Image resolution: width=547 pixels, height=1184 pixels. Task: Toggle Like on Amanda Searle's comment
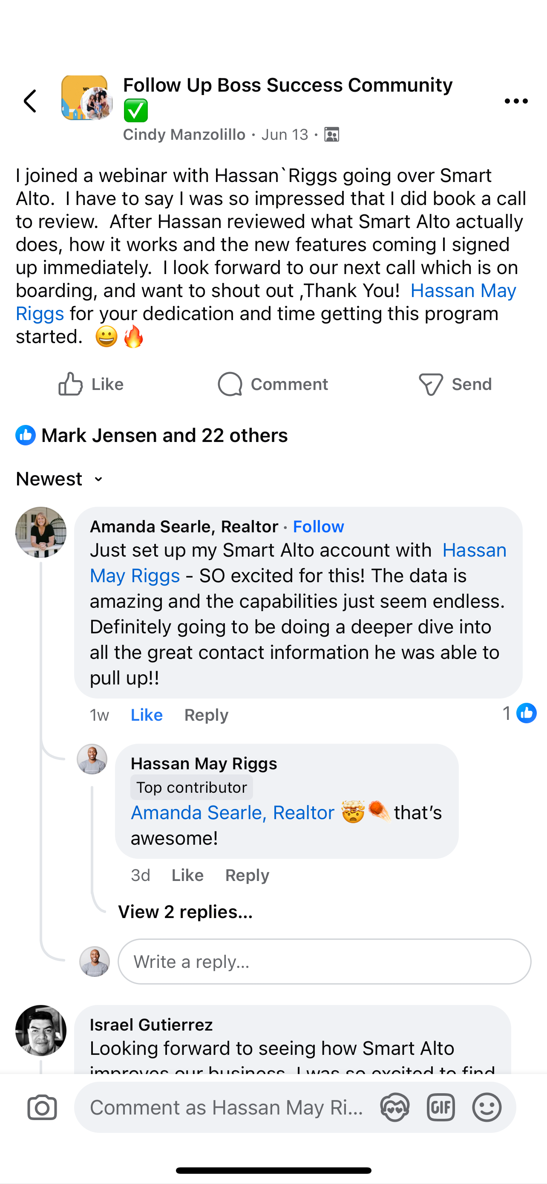147,715
